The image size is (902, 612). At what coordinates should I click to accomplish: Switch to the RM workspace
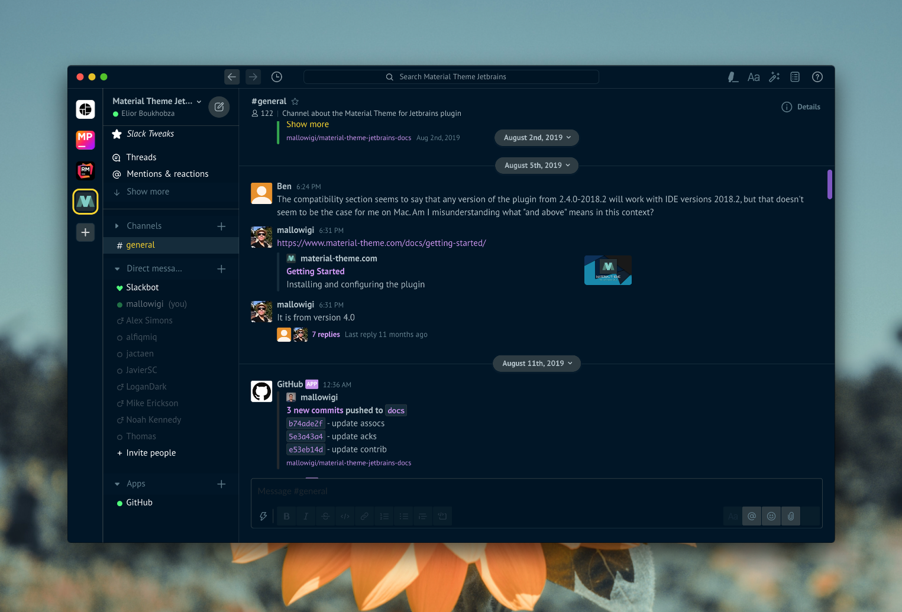tap(85, 170)
